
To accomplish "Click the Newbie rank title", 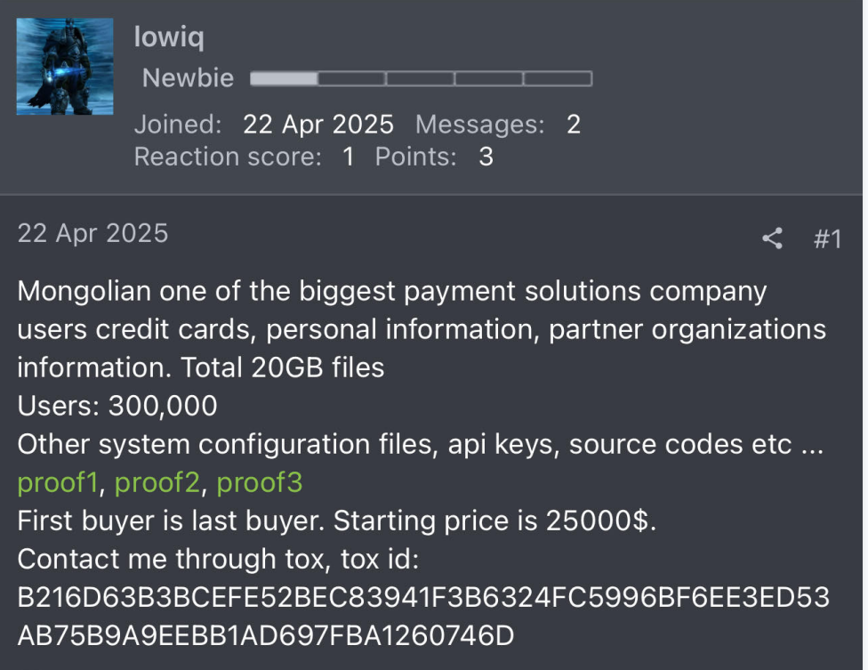I will 189,78.
